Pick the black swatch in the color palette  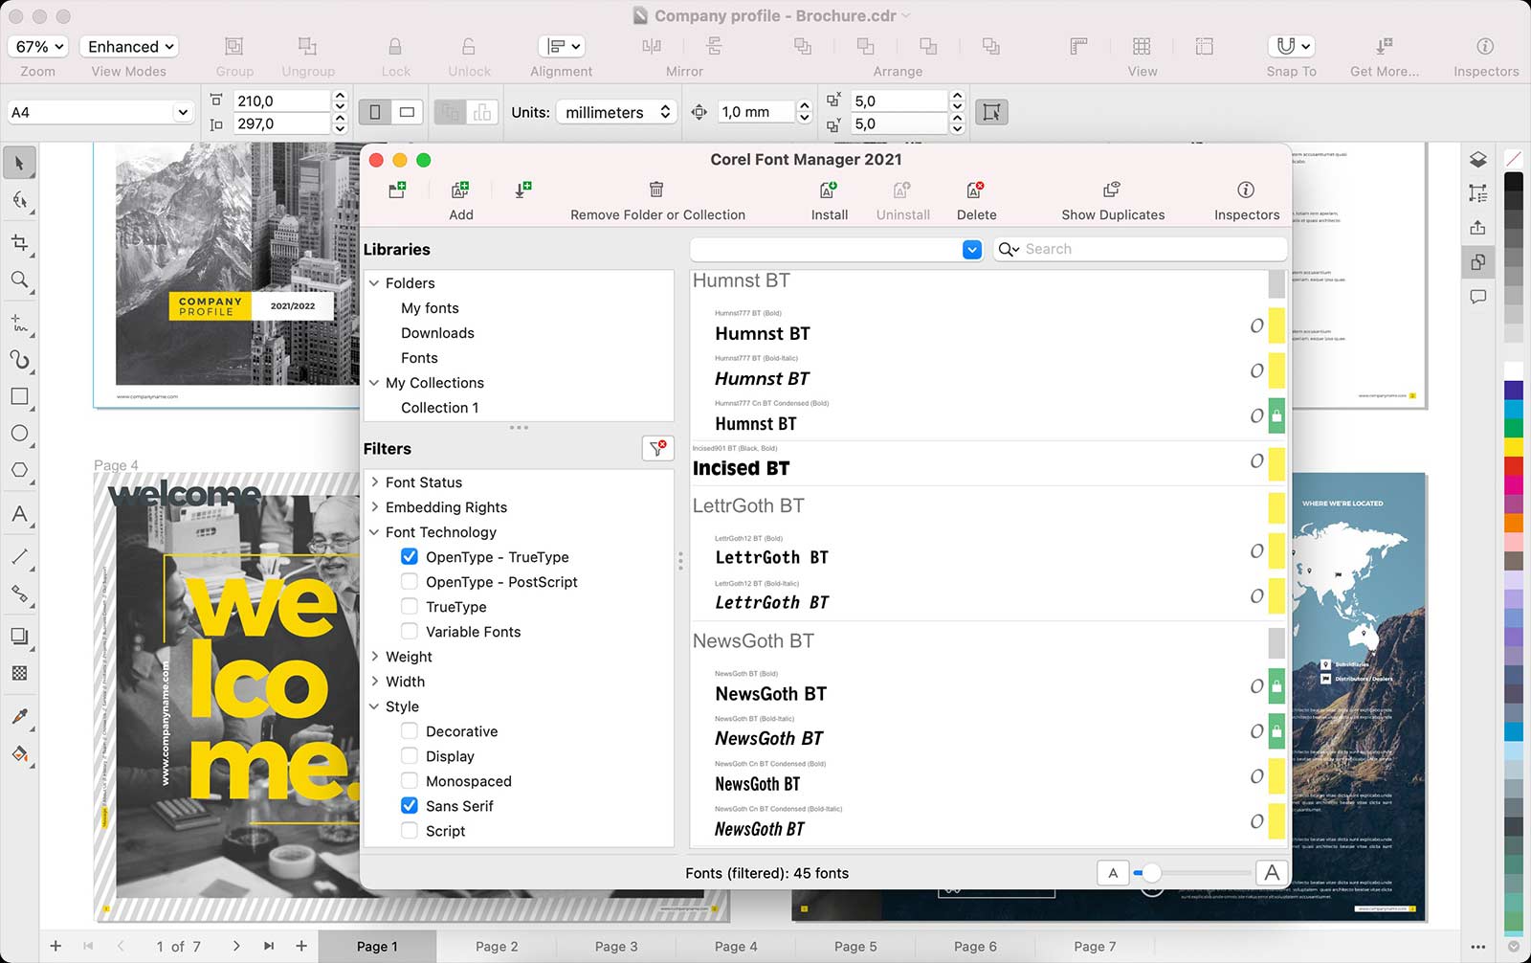(x=1514, y=181)
